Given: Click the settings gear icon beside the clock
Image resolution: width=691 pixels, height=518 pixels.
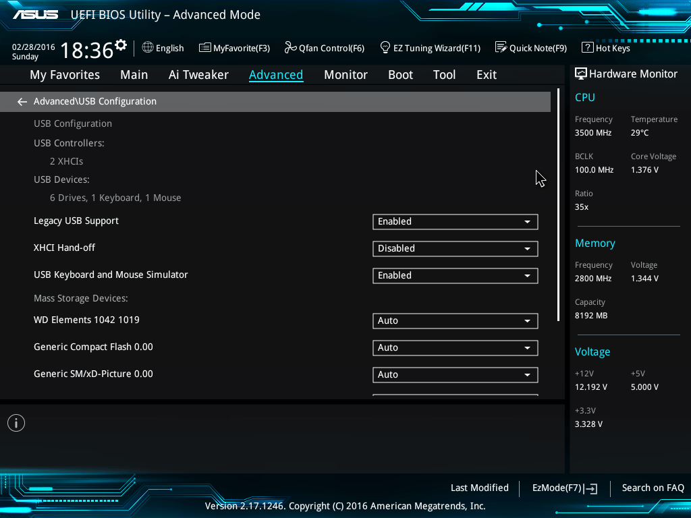Looking at the screenshot, I should (121, 45).
